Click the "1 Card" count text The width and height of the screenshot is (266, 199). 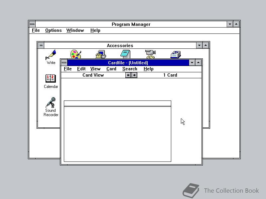click(x=170, y=75)
